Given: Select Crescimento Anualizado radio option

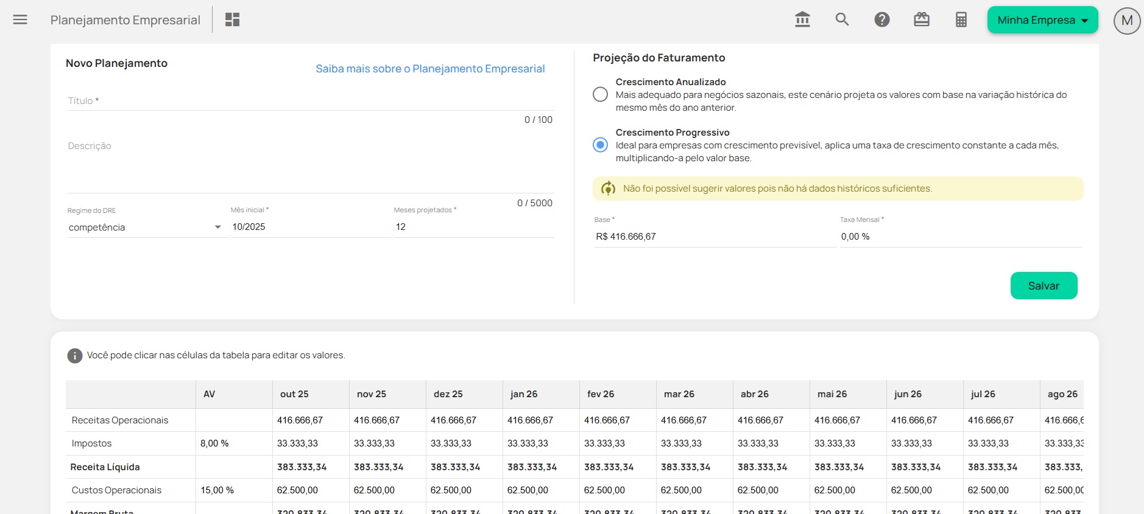Looking at the screenshot, I should click(600, 95).
